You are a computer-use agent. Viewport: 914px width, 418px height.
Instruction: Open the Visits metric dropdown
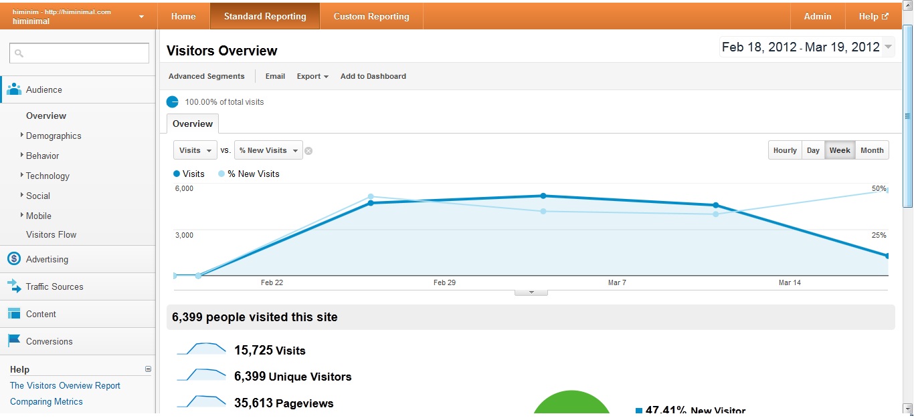[x=195, y=150]
